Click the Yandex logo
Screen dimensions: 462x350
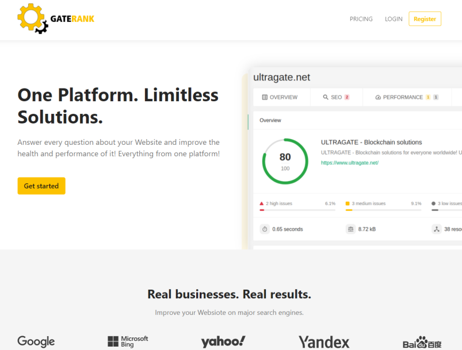pyautogui.click(x=323, y=342)
